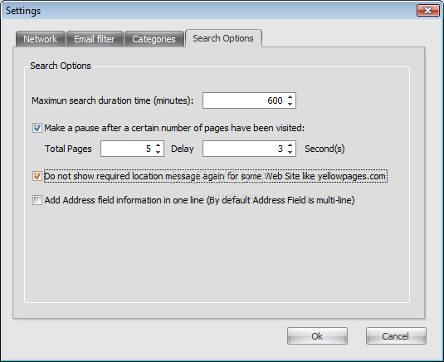Click the 'Maximun search duration time (minutes):' label

pos(112,100)
